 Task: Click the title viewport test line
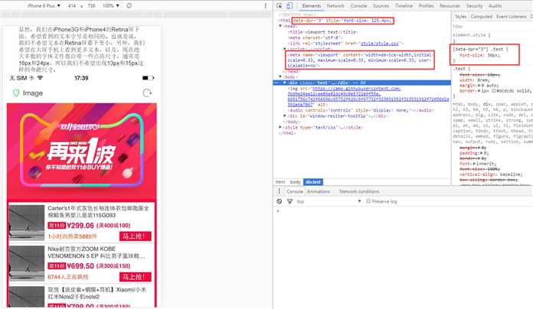pos(322,32)
